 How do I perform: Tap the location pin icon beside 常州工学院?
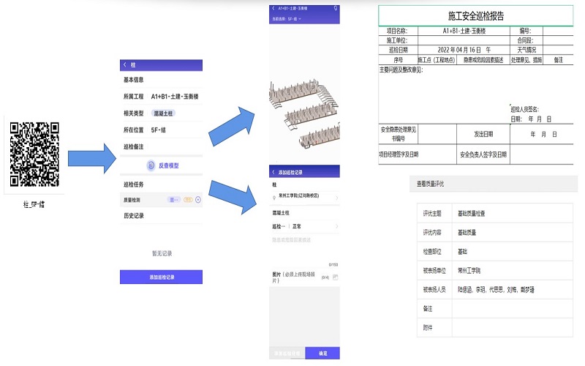[x=274, y=198]
